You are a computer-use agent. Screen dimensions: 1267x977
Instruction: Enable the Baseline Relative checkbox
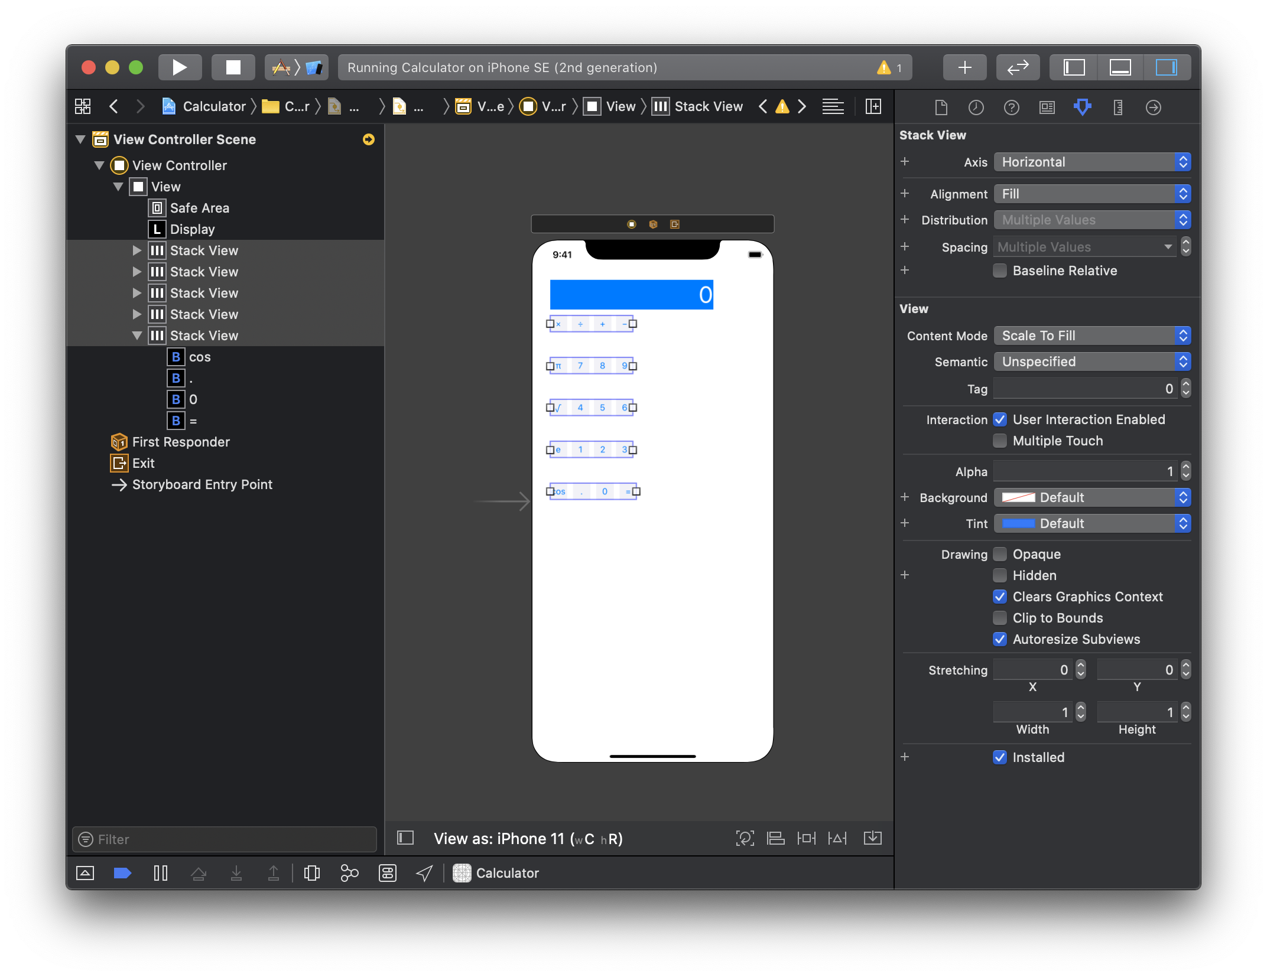click(1000, 271)
